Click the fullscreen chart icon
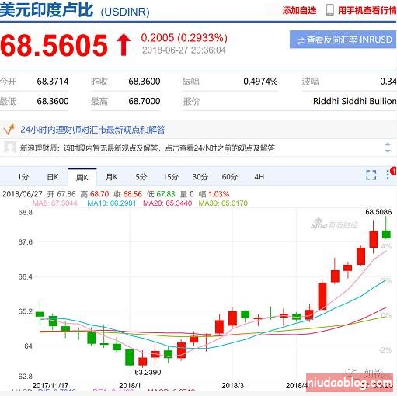 click(371, 175)
